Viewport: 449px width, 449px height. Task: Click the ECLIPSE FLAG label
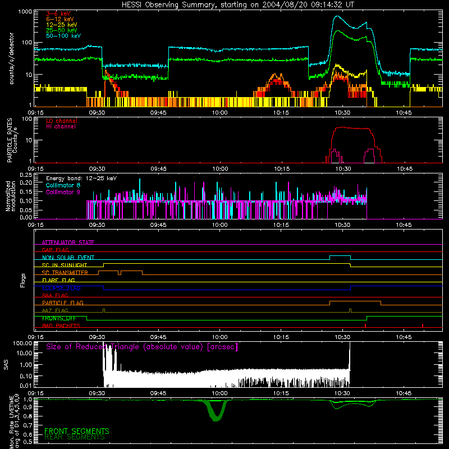(61, 288)
